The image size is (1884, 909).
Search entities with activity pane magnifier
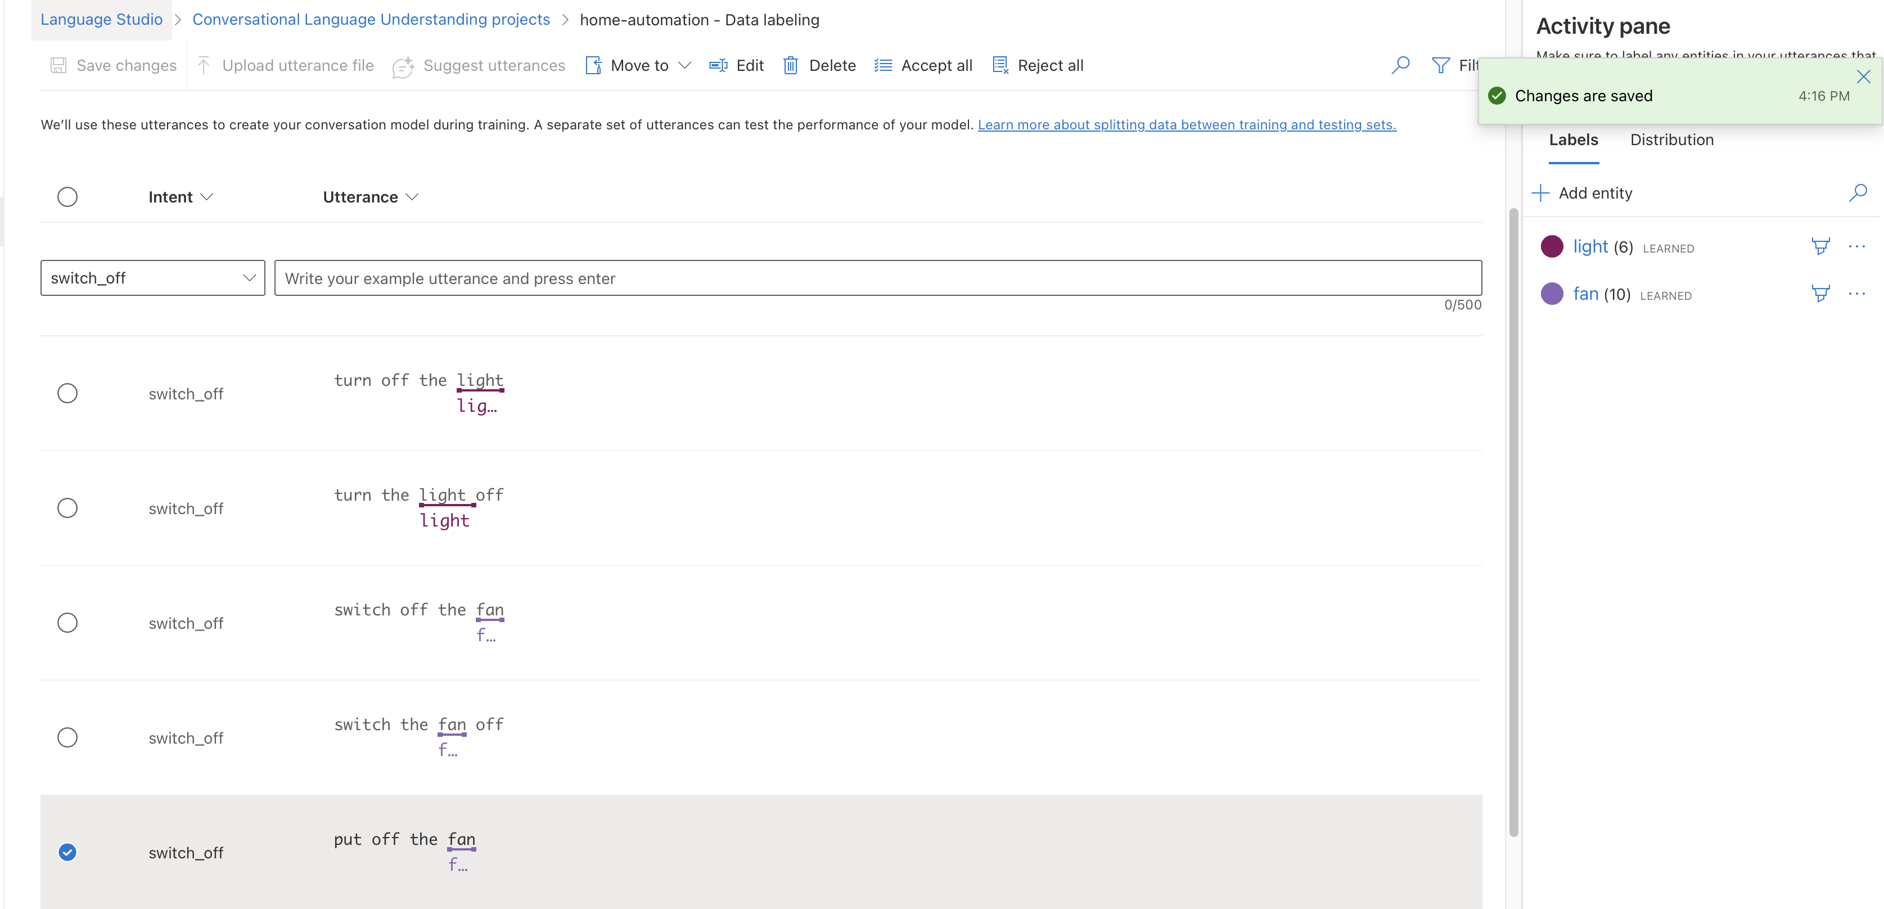[x=1858, y=193]
